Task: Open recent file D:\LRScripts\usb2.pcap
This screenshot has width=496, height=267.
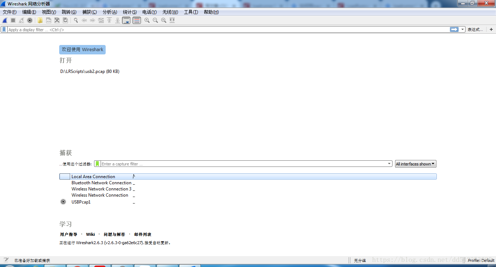Action: coord(90,71)
